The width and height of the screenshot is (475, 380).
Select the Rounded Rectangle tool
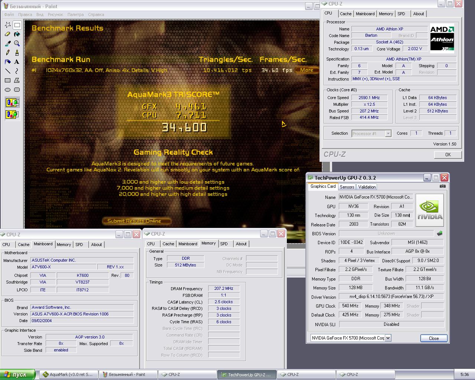click(17, 89)
